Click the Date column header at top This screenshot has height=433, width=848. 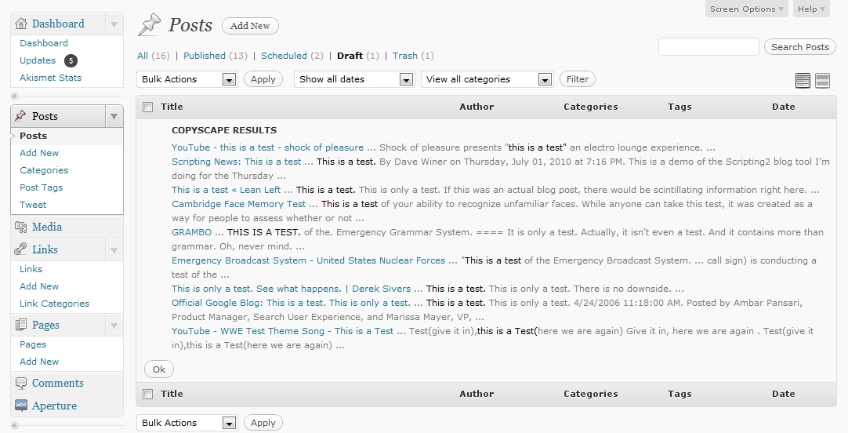(x=783, y=107)
